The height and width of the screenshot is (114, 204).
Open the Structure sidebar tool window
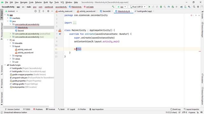tap(2, 70)
